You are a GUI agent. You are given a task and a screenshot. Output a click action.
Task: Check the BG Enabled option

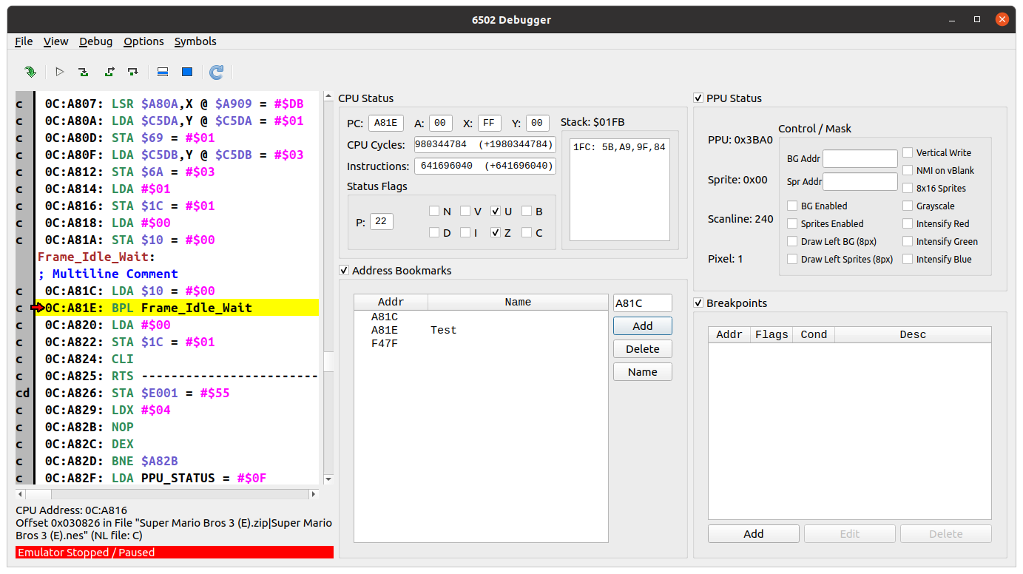(792, 206)
